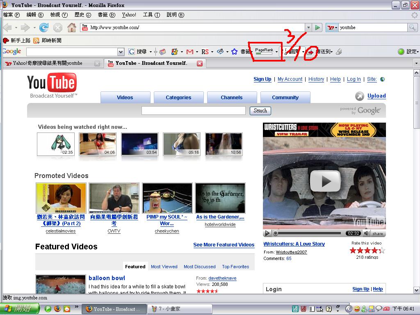Click the RS icon in the Google toolbar
This screenshot has height=315, width=420.
point(205,52)
